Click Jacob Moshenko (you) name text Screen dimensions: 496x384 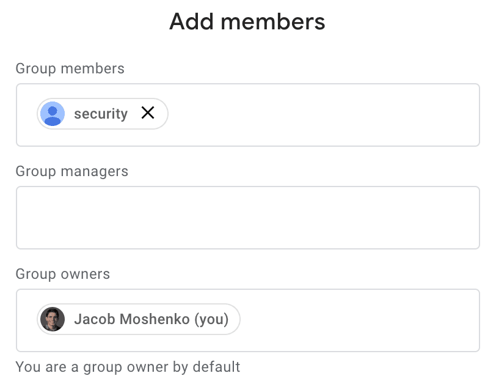click(x=150, y=319)
